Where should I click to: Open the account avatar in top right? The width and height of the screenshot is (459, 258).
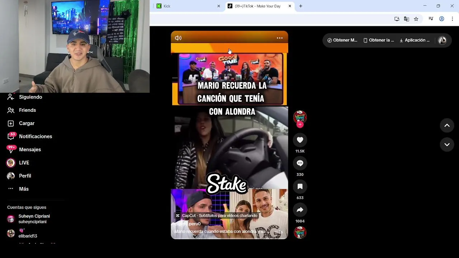tap(443, 40)
